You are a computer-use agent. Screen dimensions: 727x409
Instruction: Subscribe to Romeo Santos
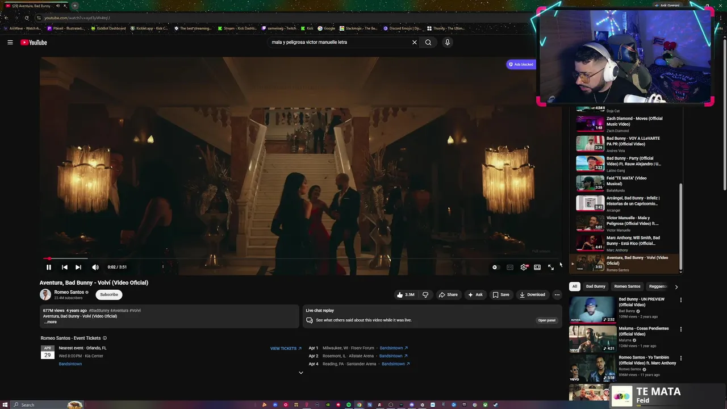pyautogui.click(x=109, y=295)
